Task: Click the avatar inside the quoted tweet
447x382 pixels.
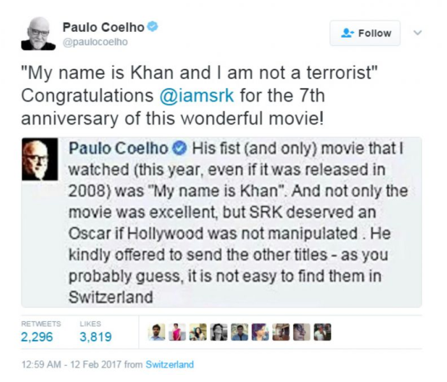Action: 39,159
